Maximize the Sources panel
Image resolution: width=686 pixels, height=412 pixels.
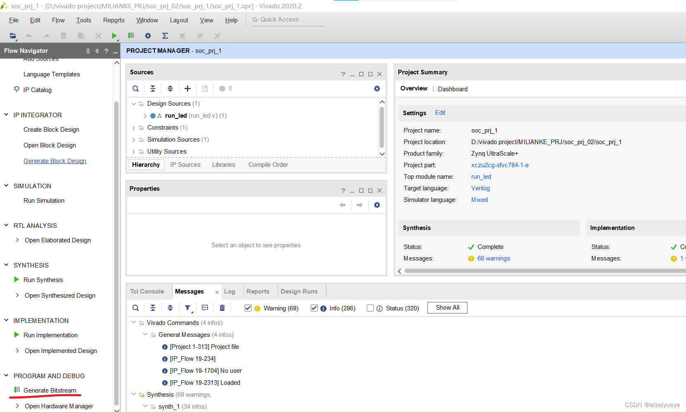tap(361, 74)
